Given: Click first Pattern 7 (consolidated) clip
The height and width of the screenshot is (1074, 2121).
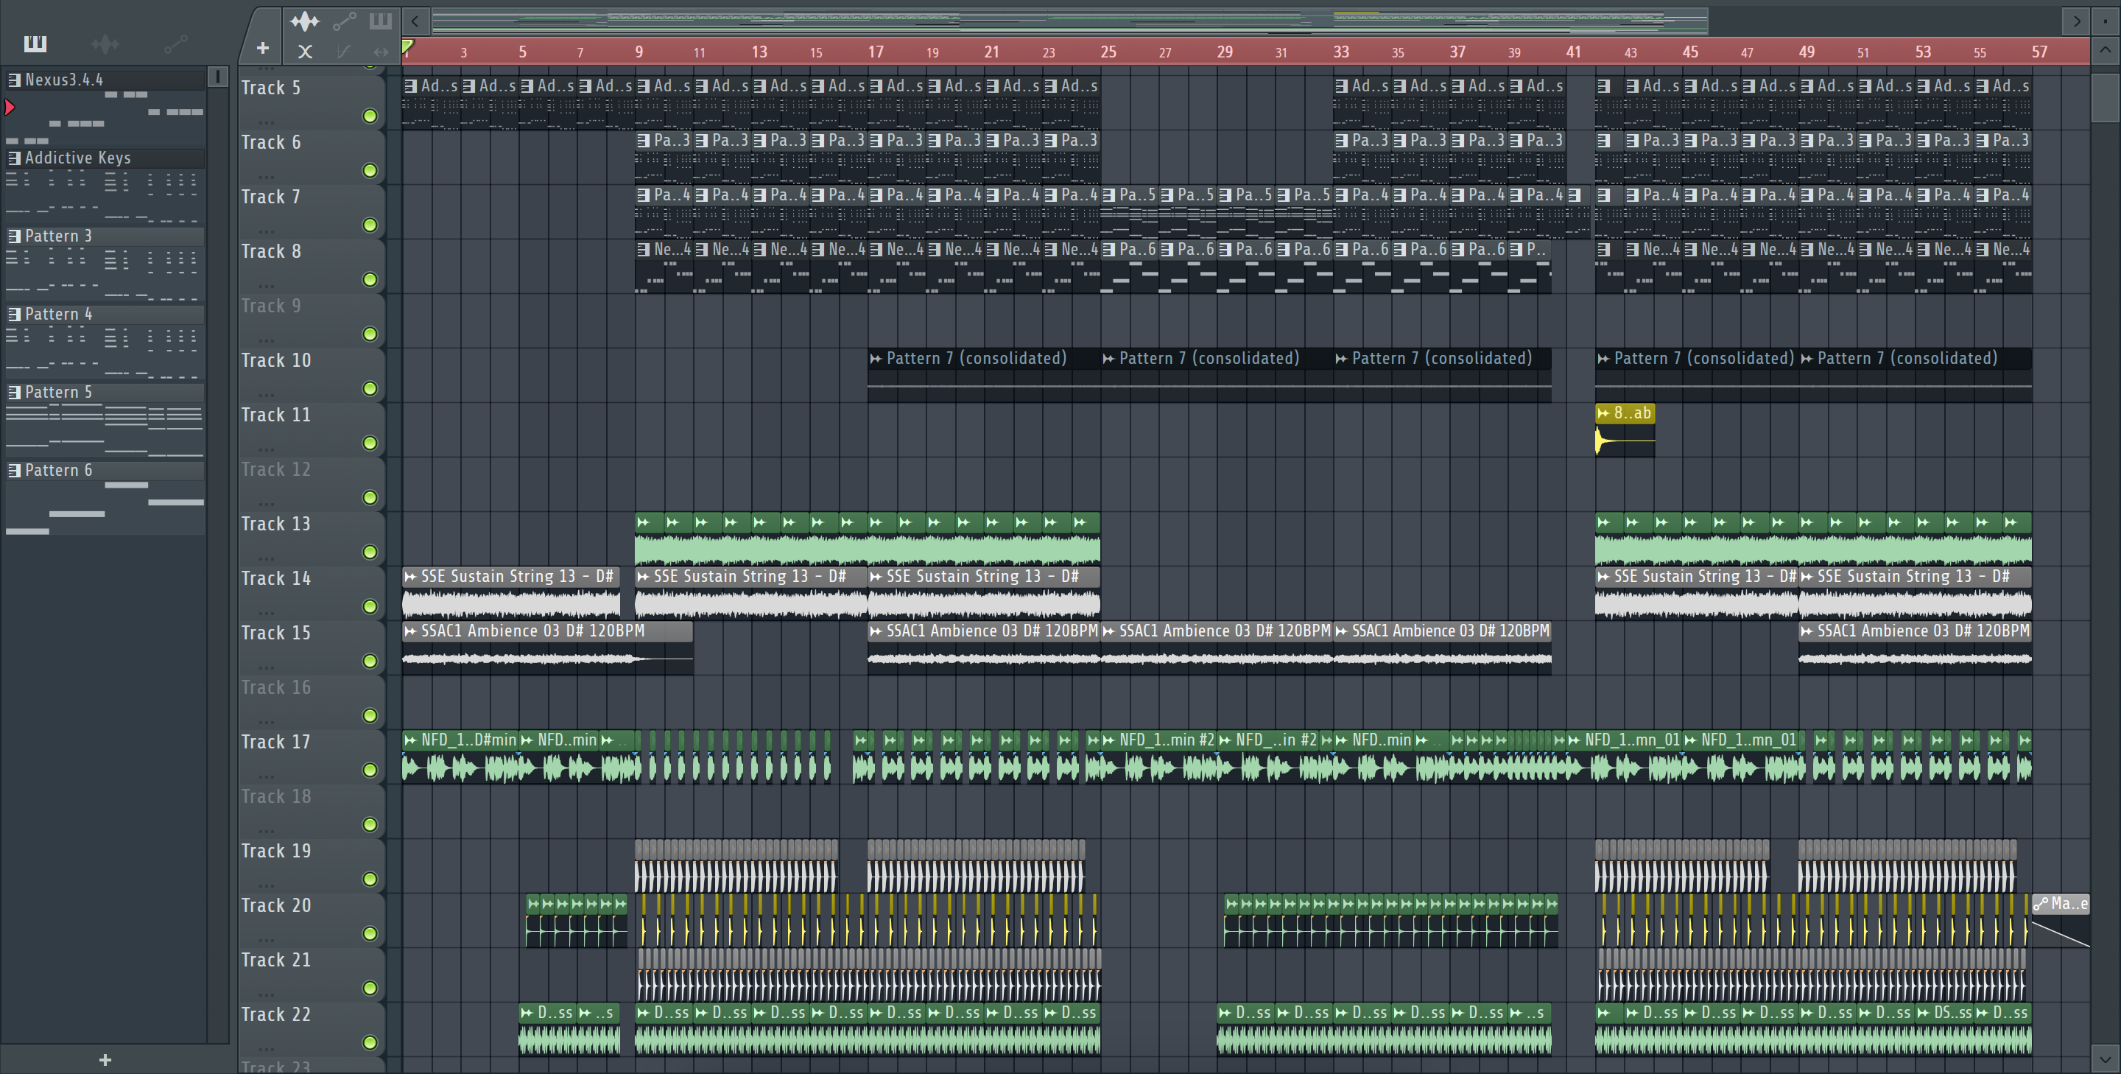Looking at the screenshot, I should 984,375.
